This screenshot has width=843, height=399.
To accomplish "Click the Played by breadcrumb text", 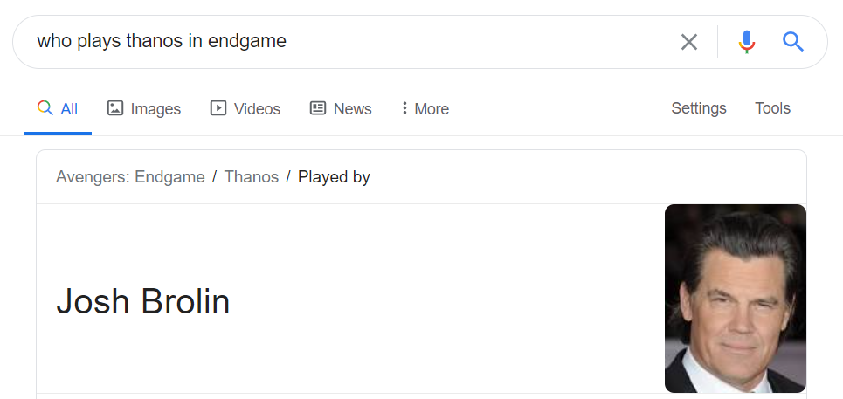I will [x=334, y=176].
